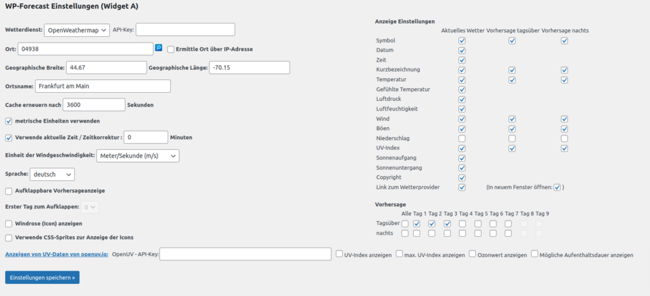This screenshot has width=650, height=296.
Task: Uncheck Temperatur for Aktuelles Wetter
Action: pos(462,79)
